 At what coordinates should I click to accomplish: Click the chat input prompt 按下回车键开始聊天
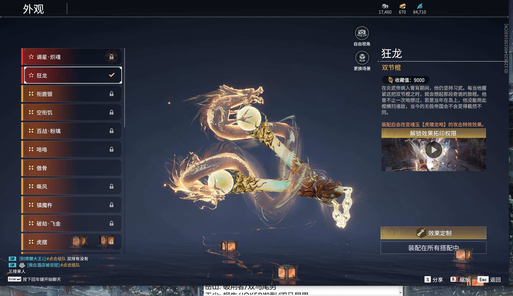click(42, 279)
